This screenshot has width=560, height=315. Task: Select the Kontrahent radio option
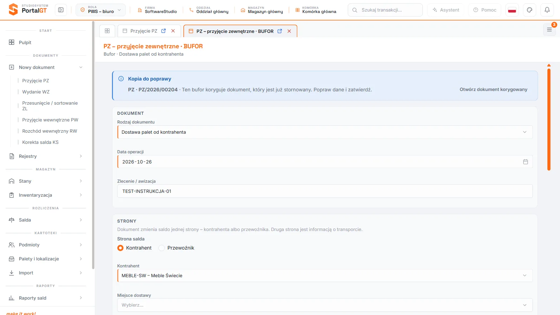click(120, 248)
